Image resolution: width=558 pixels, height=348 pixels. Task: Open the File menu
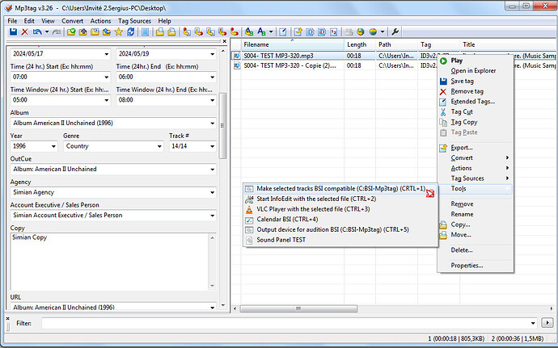[12, 21]
